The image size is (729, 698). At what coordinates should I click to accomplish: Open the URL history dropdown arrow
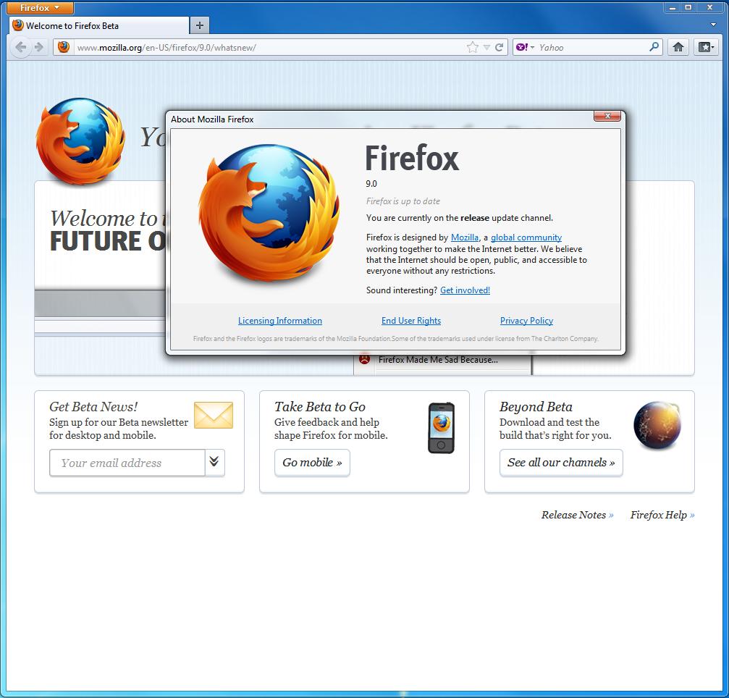(486, 48)
